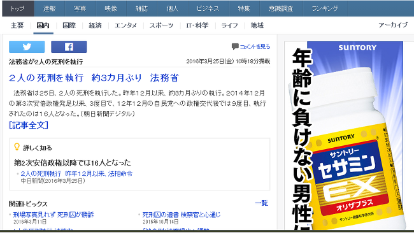Share the article on Twitter
The height and width of the screenshot is (237, 414).
[x=27, y=47]
